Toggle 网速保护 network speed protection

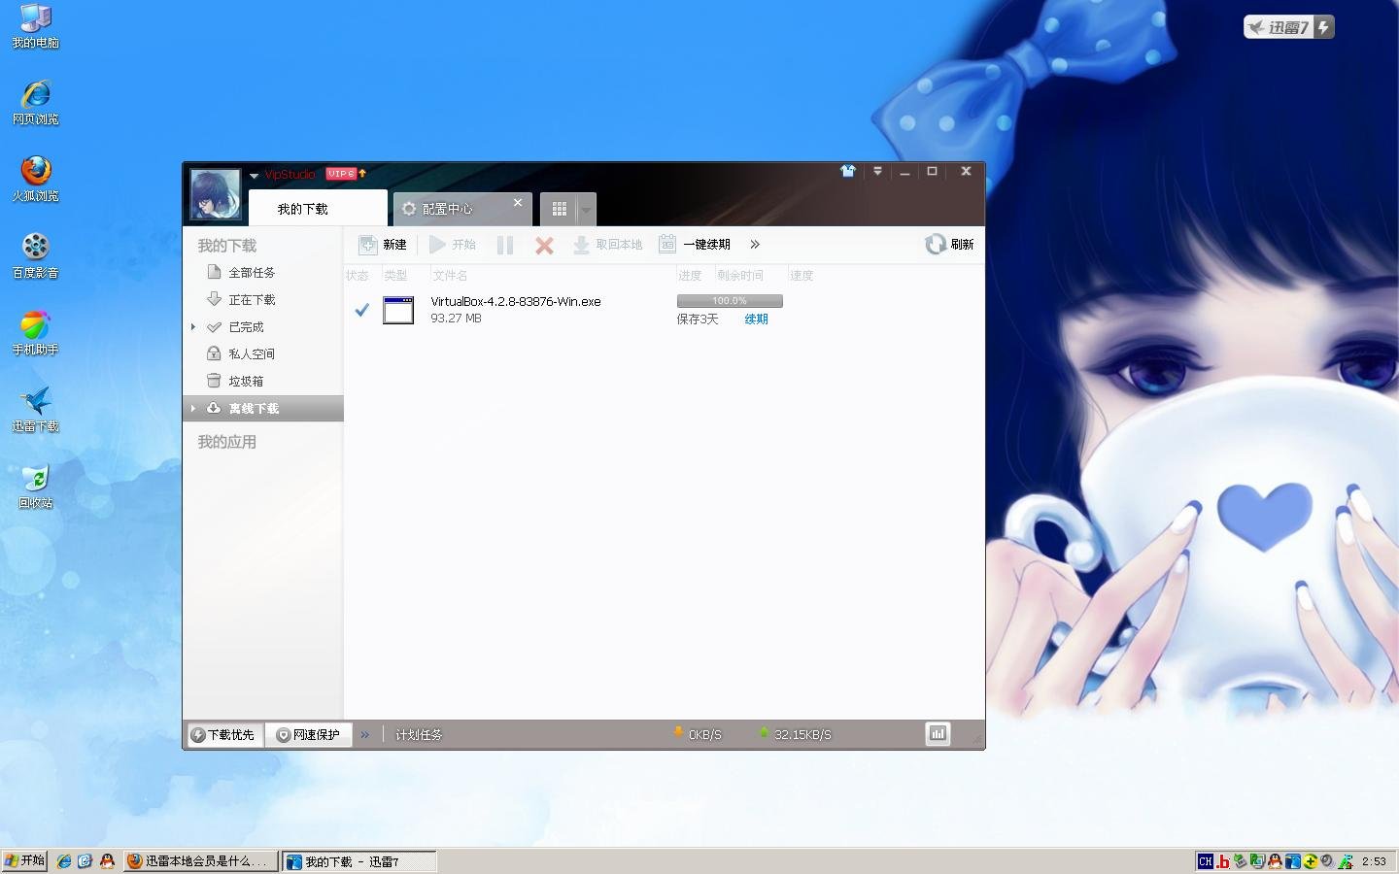click(x=309, y=735)
